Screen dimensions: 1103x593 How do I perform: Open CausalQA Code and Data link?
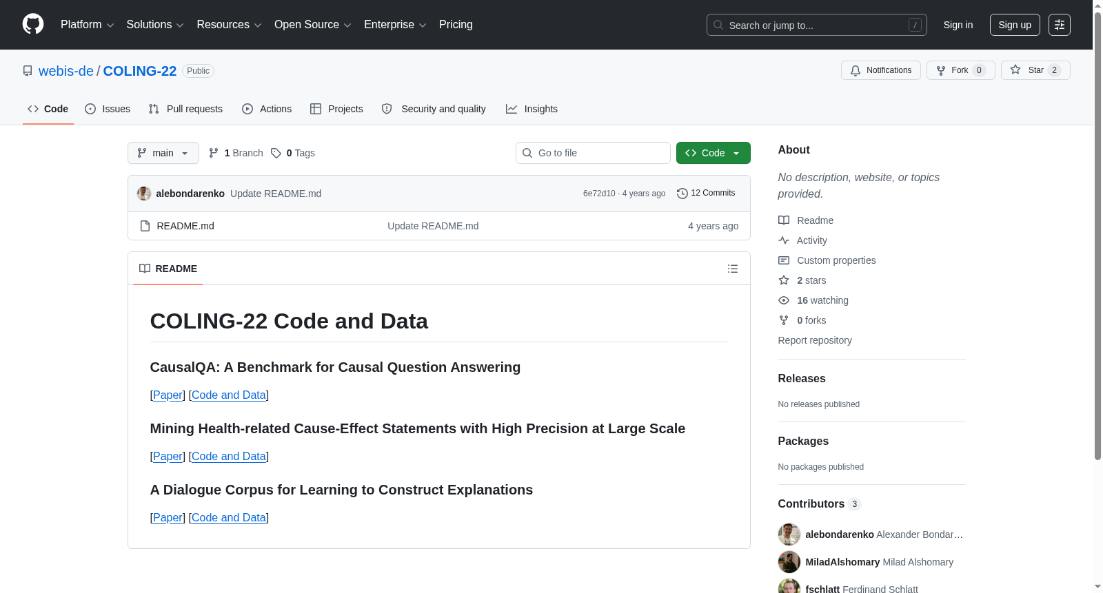229,395
